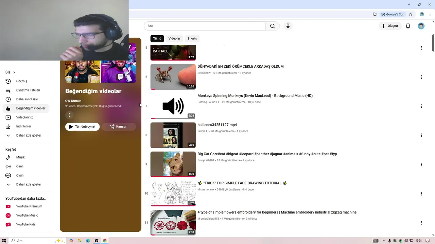The height and width of the screenshot is (244, 435).
Task: Open options for flowers embroidery video
Action: [421, 223]
